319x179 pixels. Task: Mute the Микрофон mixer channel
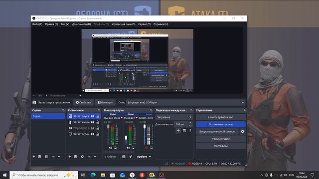[128, 148]
